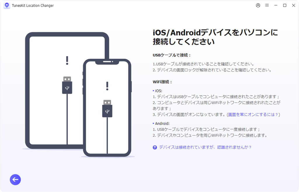Viewport: 299px width, 192px height.
Task: Click the iOS/Androidデバイスをパソコンに接続してください heading
Action: coord(215,37)
